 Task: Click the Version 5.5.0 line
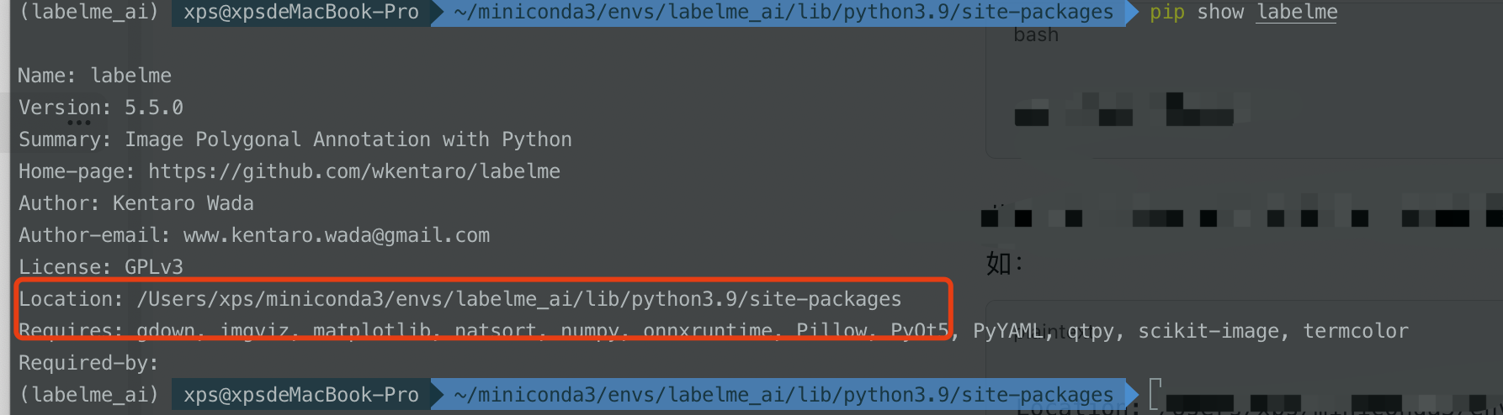101,108
